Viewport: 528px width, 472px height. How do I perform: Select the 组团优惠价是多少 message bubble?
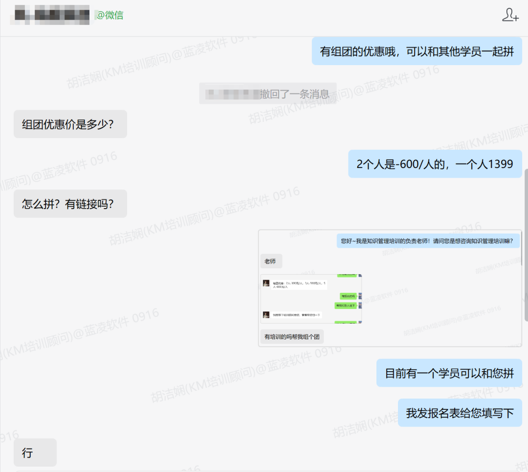[70, 124]
